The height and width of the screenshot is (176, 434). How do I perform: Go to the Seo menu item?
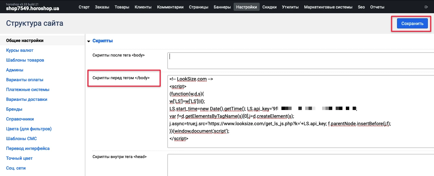coord(361,7)
